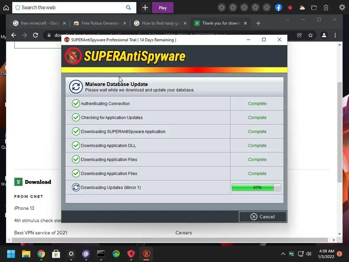This screenshot has width=349, height=262.
Task: Click the plus button beside the search bar
Action: pos(145,8)
